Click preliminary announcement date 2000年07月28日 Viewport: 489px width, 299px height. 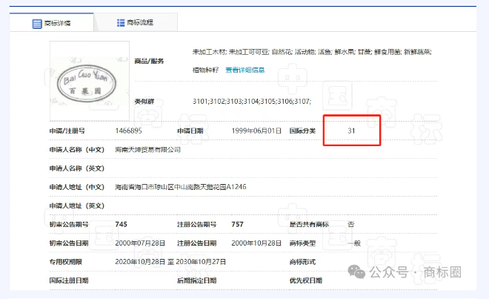pos(141,243)
